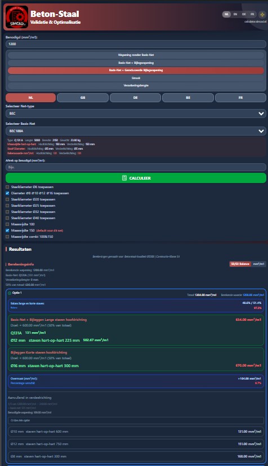
Task: Switch interface language to EN in header
Action: pyautogui.click(x=235, y=14)
